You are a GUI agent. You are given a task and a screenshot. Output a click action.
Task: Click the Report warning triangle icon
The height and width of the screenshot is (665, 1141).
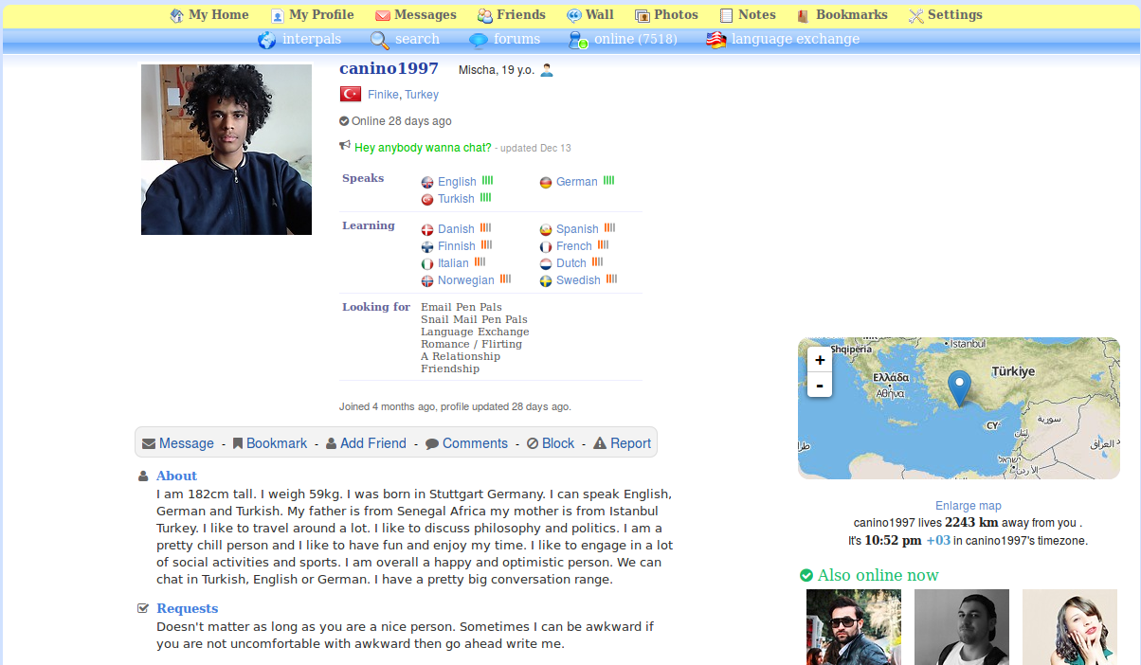pos(600,443)
